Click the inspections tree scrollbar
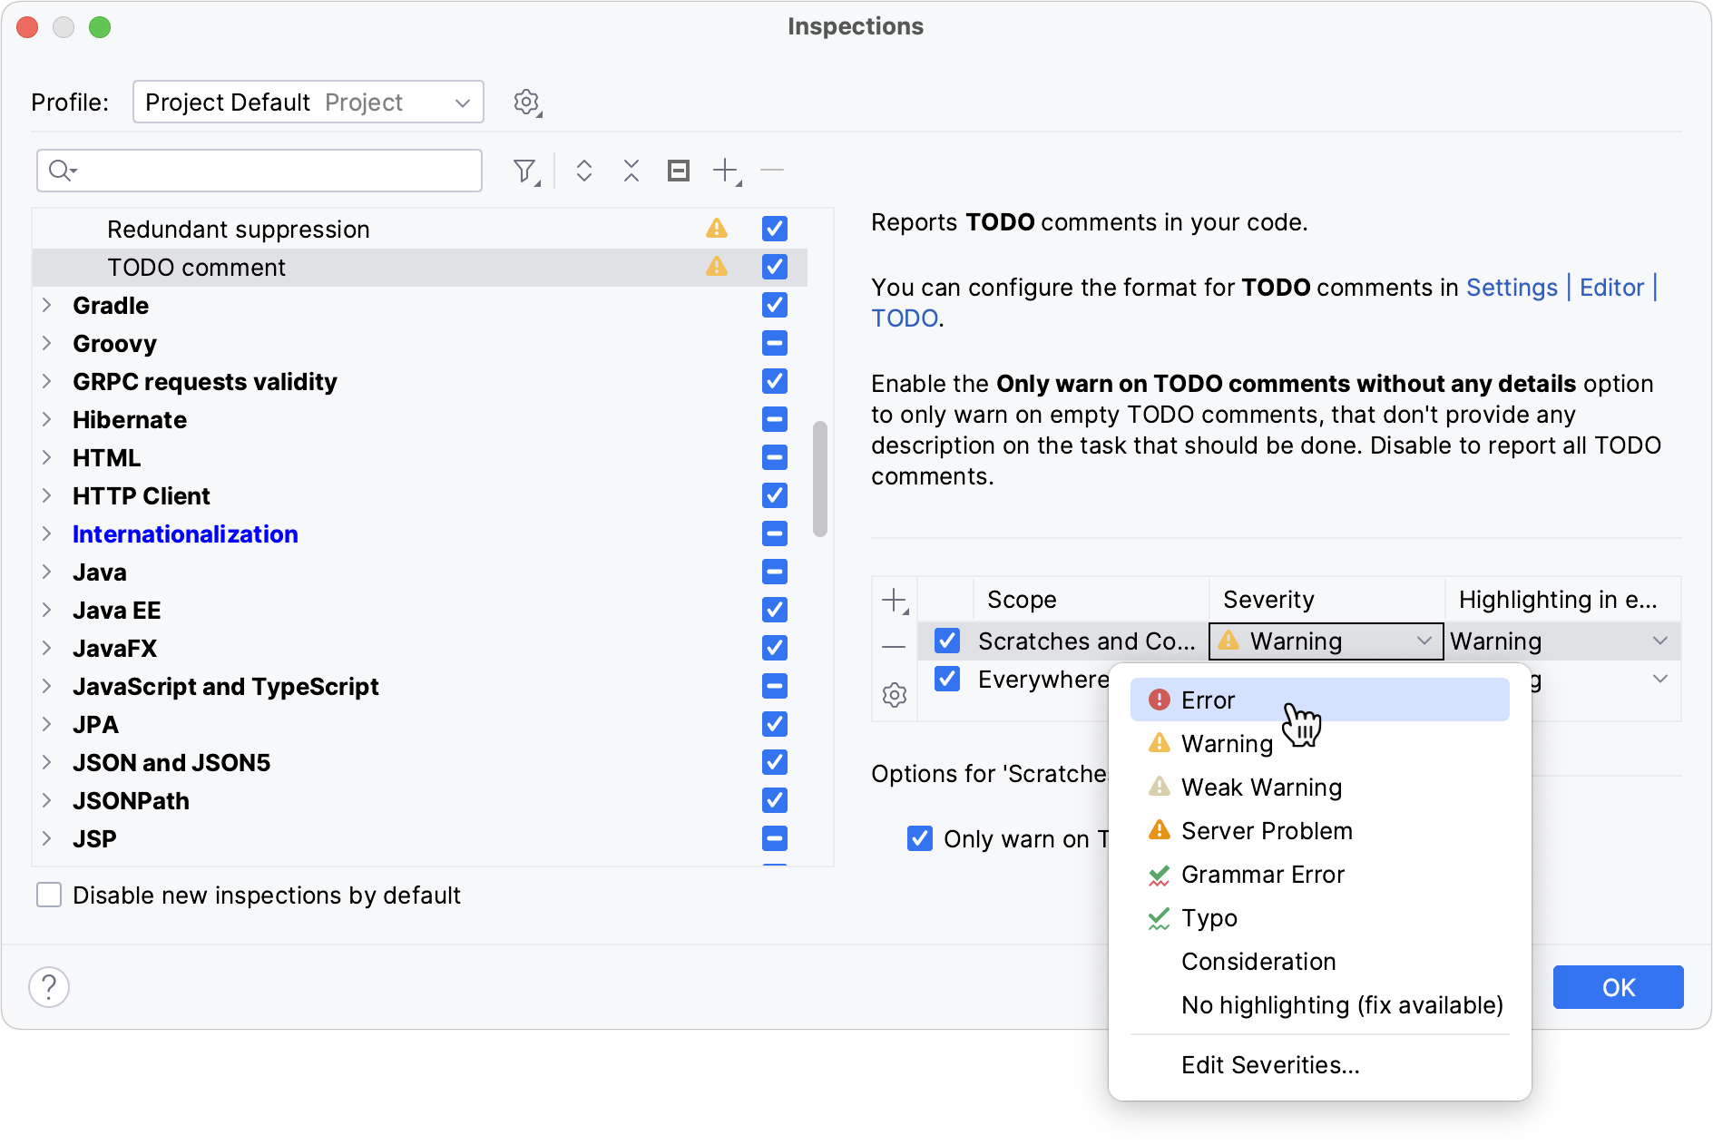The height and width of the screenshot is (1145, 1713). 820,478
